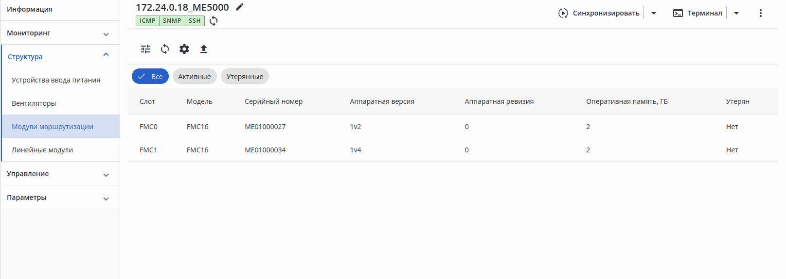The height and width of the screenshot is (279, 786).
Task: Select the Все filter chip
Action: [x=150, y=77]
